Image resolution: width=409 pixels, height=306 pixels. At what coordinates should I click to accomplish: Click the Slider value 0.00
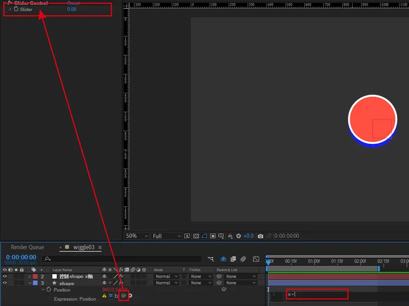[72, 9]
